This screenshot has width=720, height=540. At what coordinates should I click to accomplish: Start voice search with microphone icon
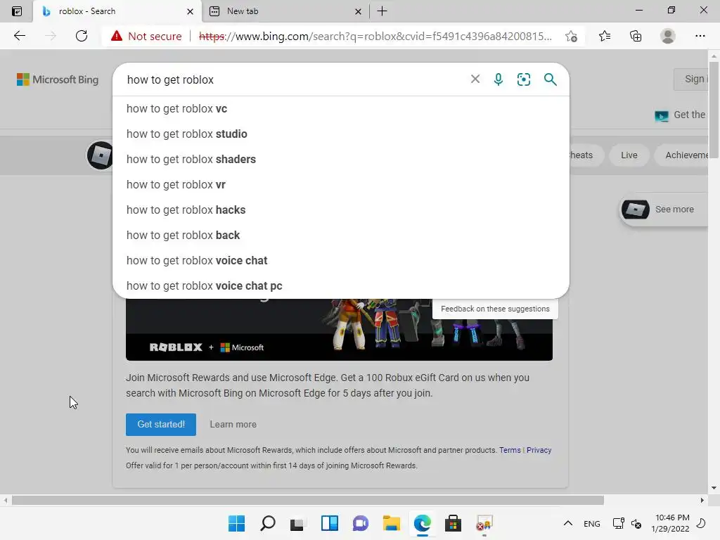[x=499, y=79]
